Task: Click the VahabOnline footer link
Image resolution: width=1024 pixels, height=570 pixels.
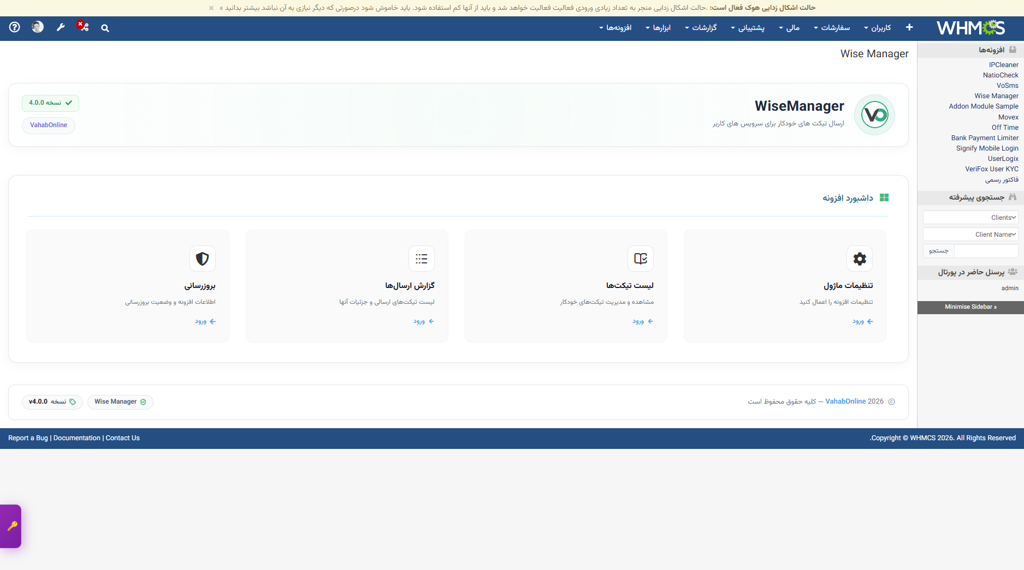Action: [x=845, y=401]
